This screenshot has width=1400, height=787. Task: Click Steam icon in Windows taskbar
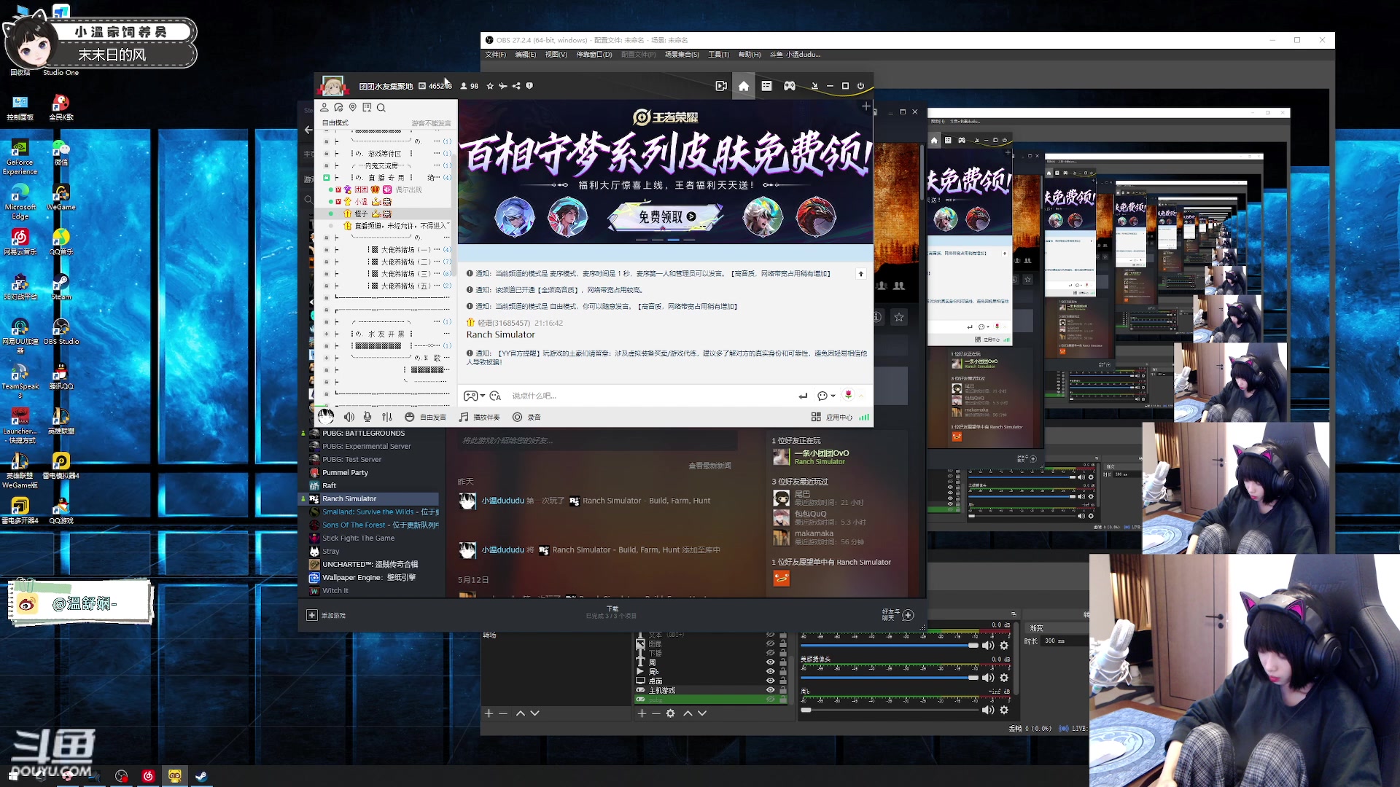201,776
